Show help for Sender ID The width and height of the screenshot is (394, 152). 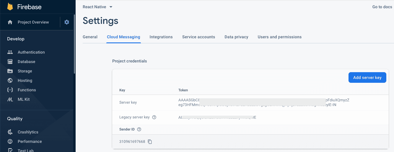pyautogui.click(x=139, y=129)
